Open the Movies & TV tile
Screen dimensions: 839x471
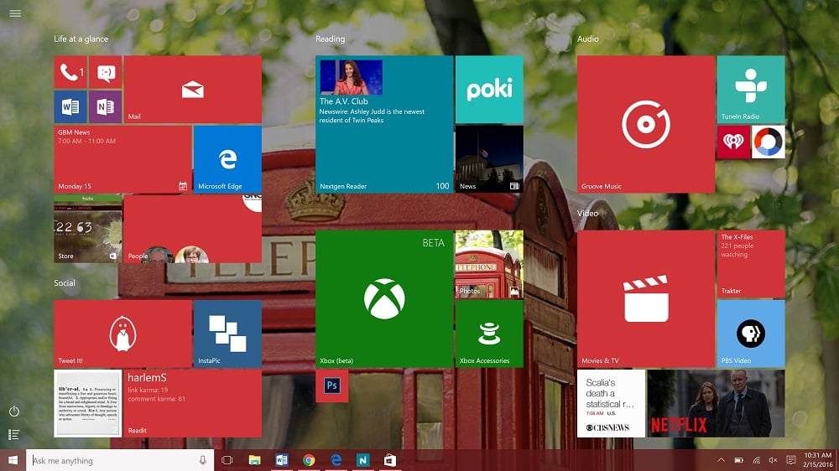(646, 299)
